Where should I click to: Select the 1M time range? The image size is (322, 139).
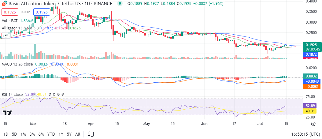[x=23, y=134]
